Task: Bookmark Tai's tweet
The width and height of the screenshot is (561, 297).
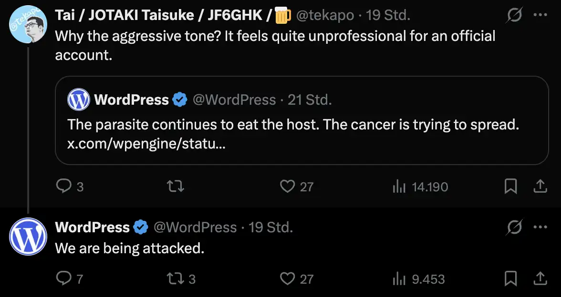Action: click(x=510, y=187)
